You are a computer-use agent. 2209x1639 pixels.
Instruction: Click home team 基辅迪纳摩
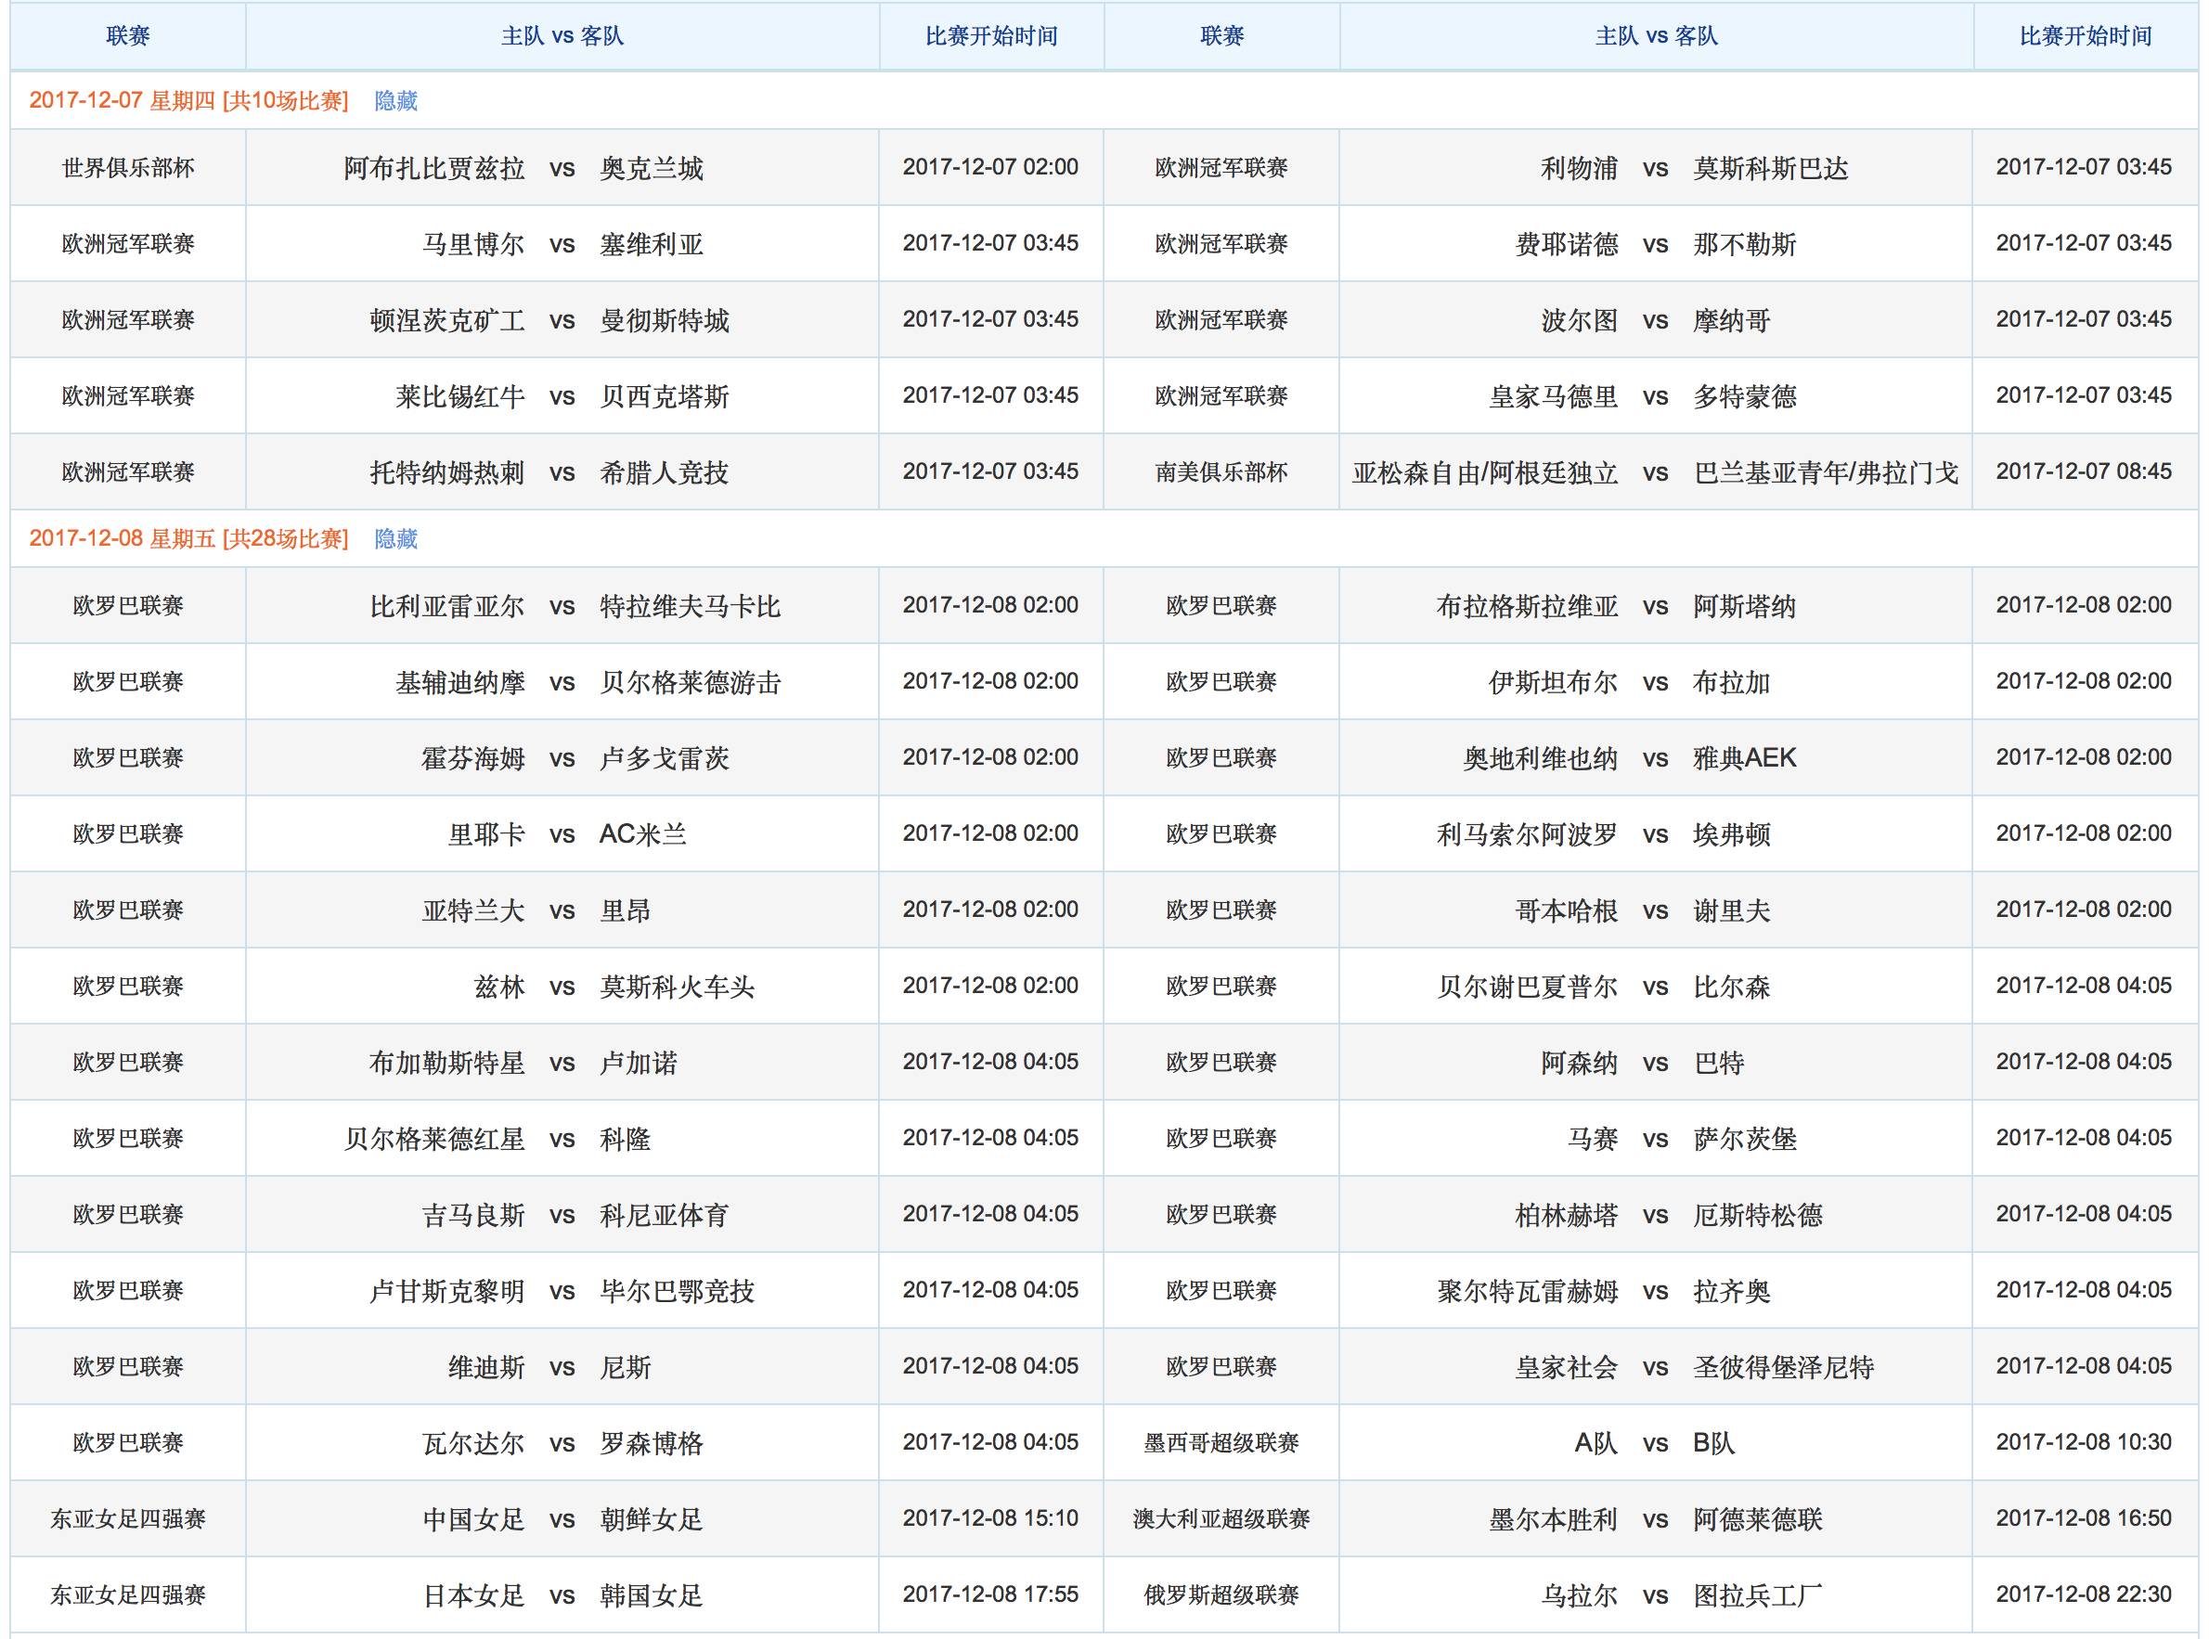[460, 682]
